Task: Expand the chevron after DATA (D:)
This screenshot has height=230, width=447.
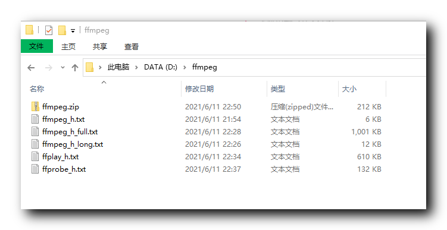Action: point(185,68)
